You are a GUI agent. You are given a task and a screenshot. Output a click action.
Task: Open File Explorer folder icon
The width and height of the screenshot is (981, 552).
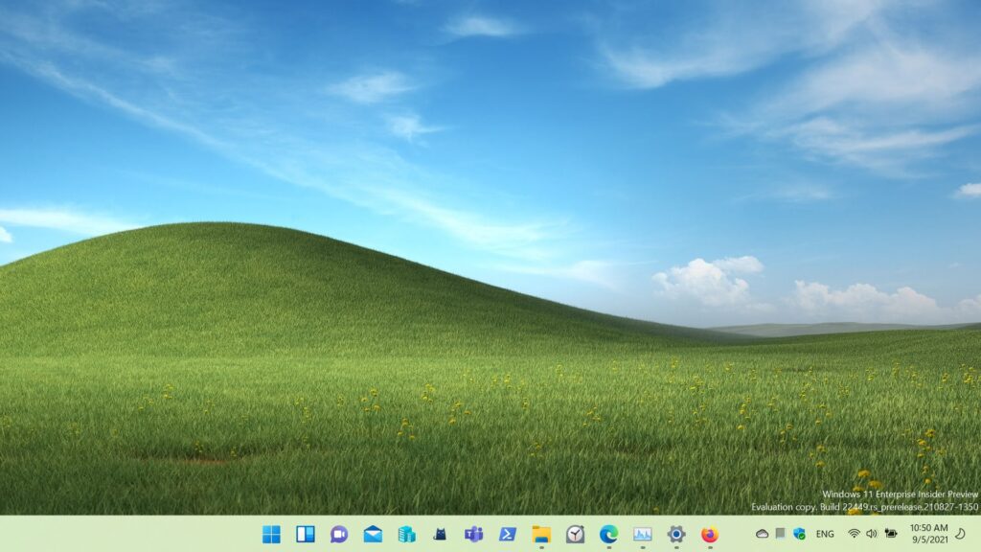[541, 534]
